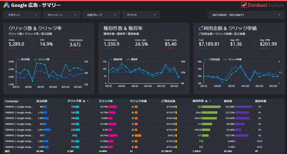Screen dimensions: 287x154
Task: Toggle クリック単価 legend in cost chart
Action: click(x=232, y=59)
